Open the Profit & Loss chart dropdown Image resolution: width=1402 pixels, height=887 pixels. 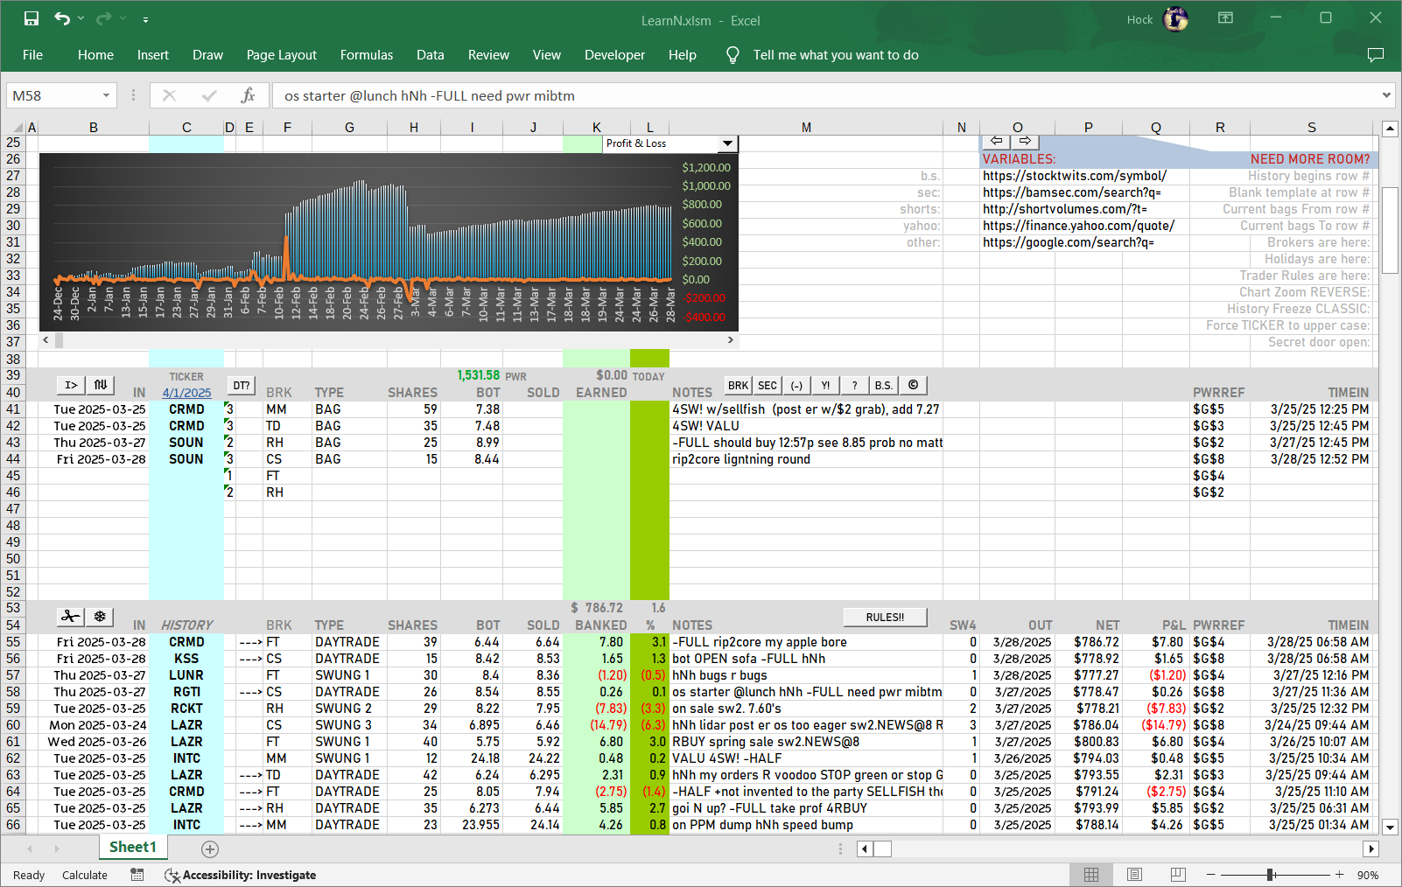pyautogui.click(x=727, y=143)
